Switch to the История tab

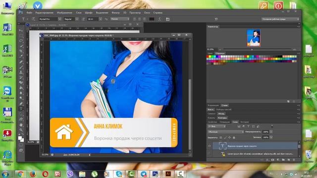click(x=244, y=122)
